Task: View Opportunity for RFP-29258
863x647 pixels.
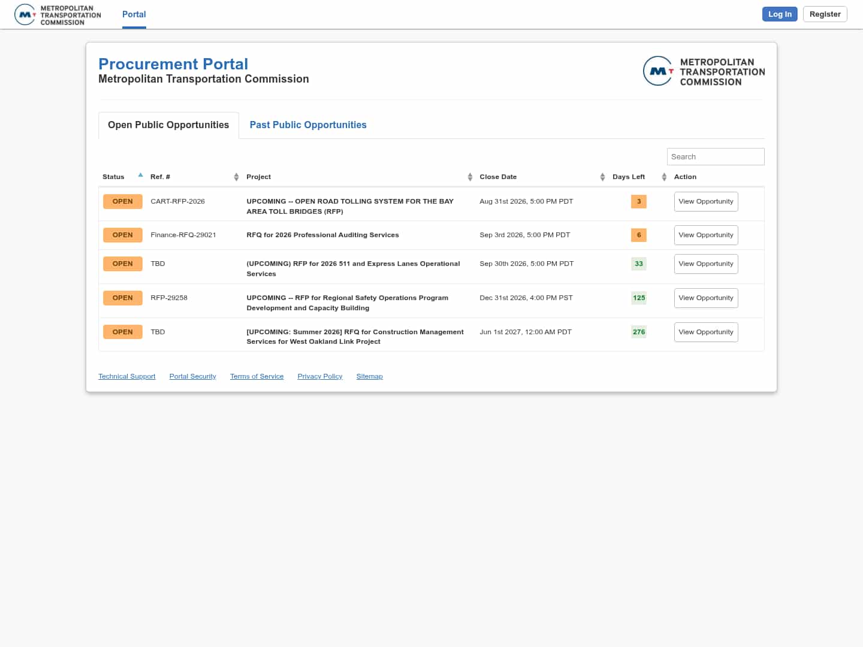Action: 706,298
